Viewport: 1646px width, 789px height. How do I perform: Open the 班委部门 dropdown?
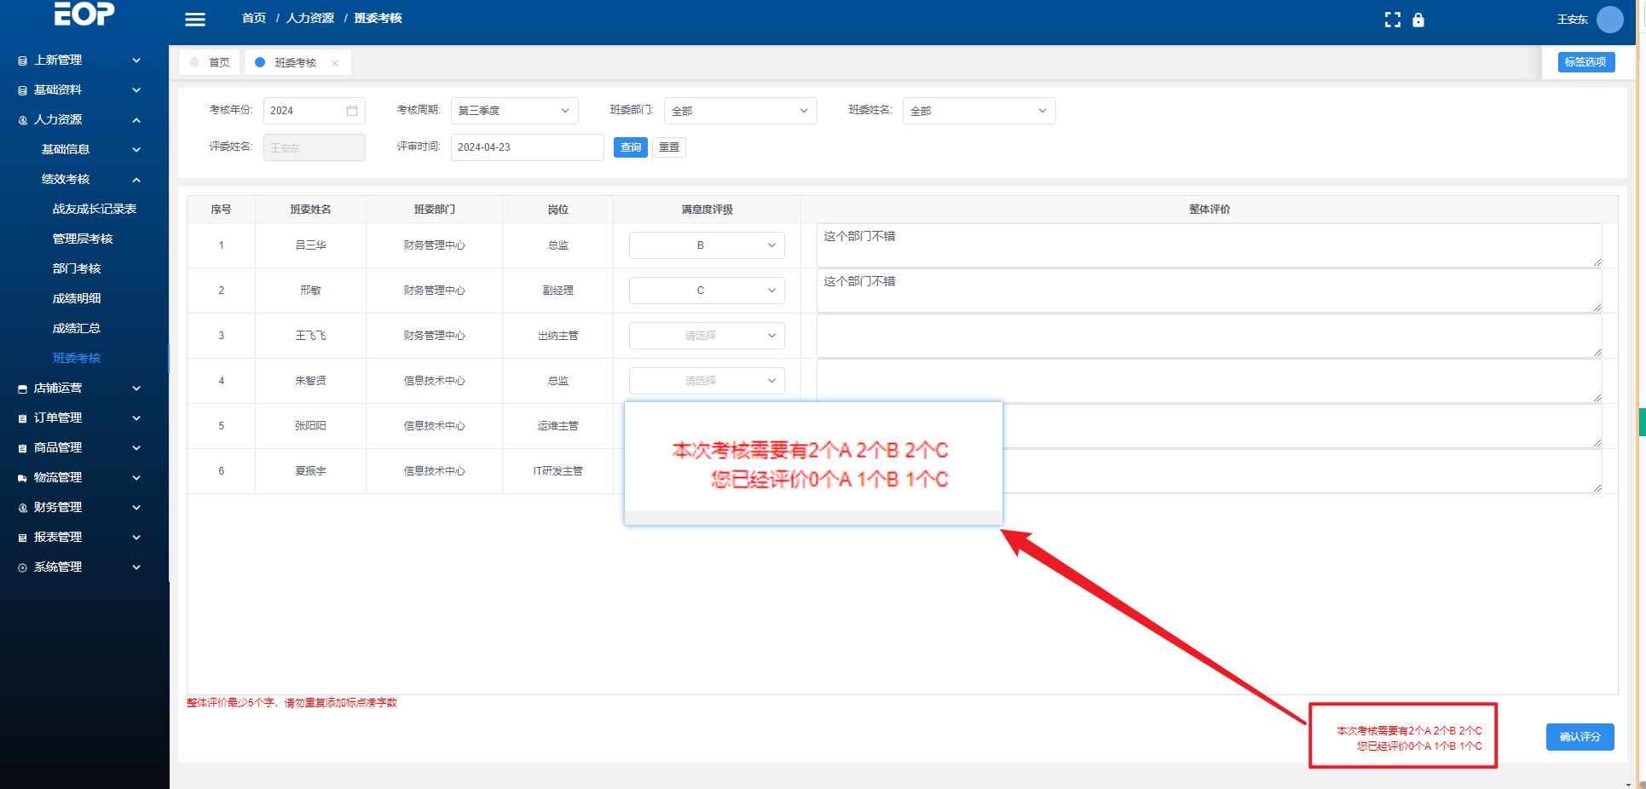click(x=740, y=111)
